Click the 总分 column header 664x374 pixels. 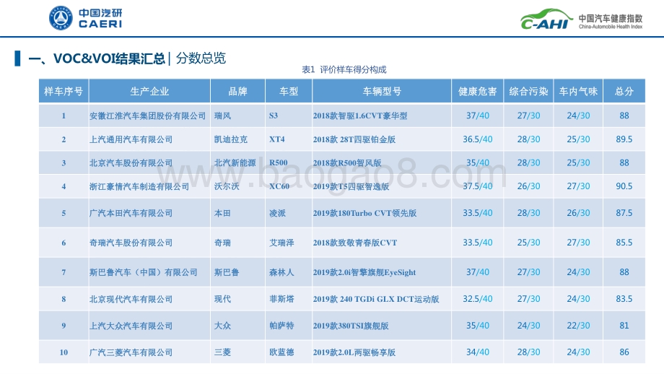click(x=624, y=91)
